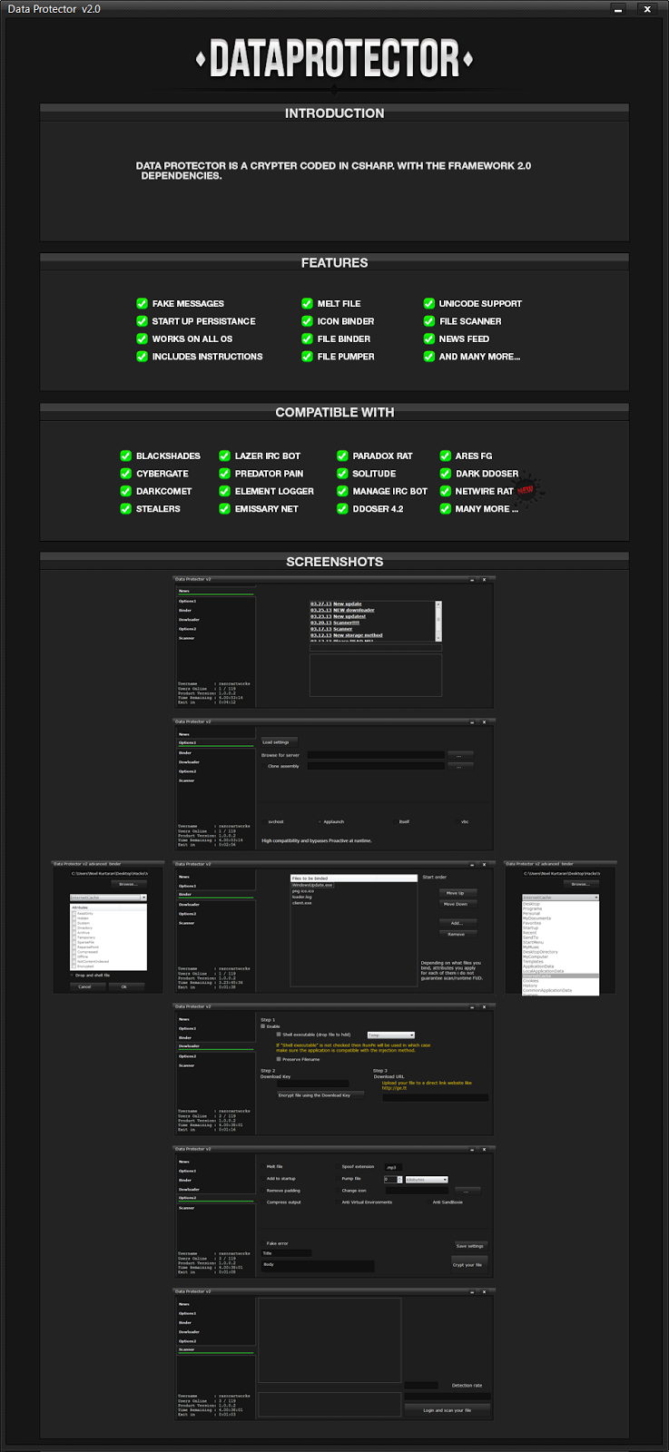Open the '03.25.13 NEW downloader' news link
The image size is (669, 1452).
coord(342,610)
